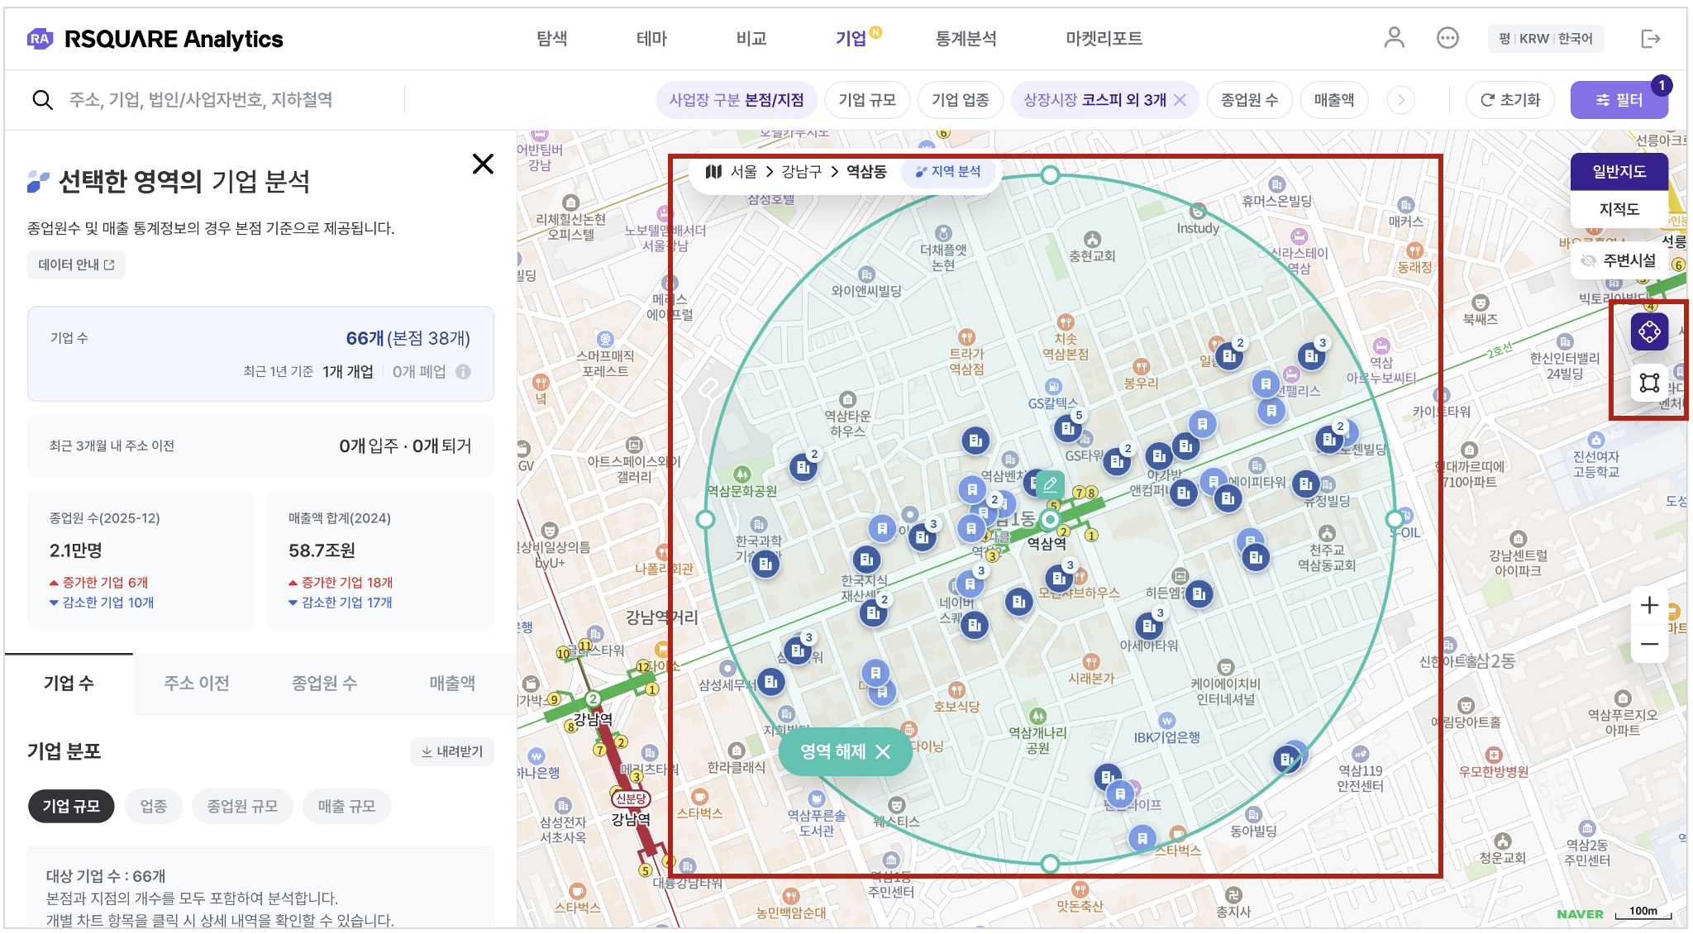Click the address and company search field
Screen dimensions: 1693x934
pyautogui.click(x=201, y=100)
